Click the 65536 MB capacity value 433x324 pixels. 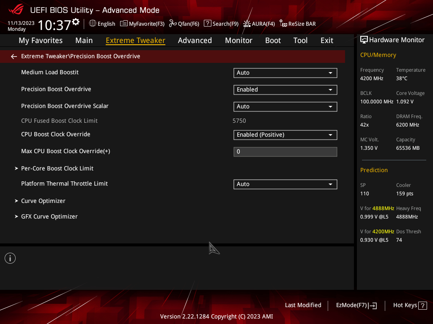408,148
